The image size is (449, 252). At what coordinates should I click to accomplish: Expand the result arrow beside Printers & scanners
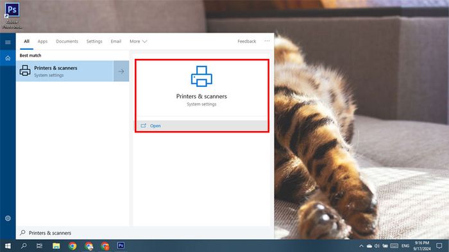pyautogui.click(x=121, y=71)
